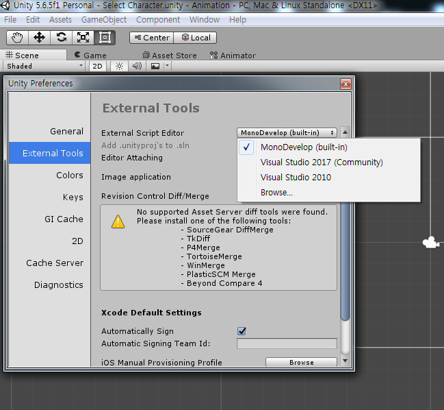Click preferences scrollbar down arrow
Screen dimensions: 444x410
(x=345, y=361)
